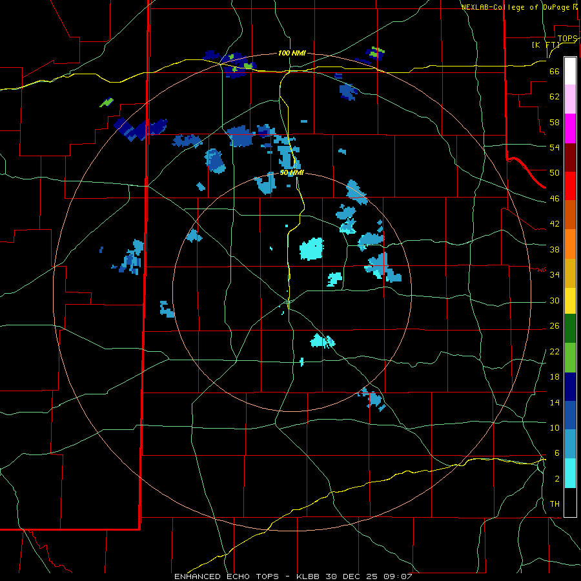581x581 pixels.
Task: Choose the navy blue legend band
Action: pos(570,387)
